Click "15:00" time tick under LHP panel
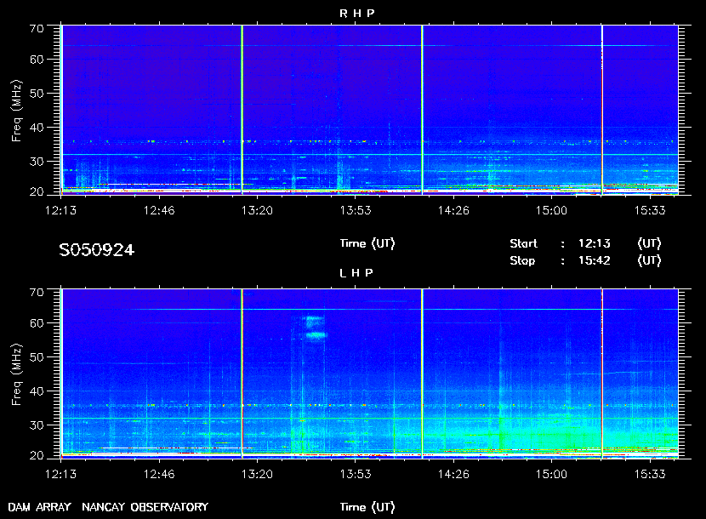This screenshot has width=706, height=519. tap(551, 475)
